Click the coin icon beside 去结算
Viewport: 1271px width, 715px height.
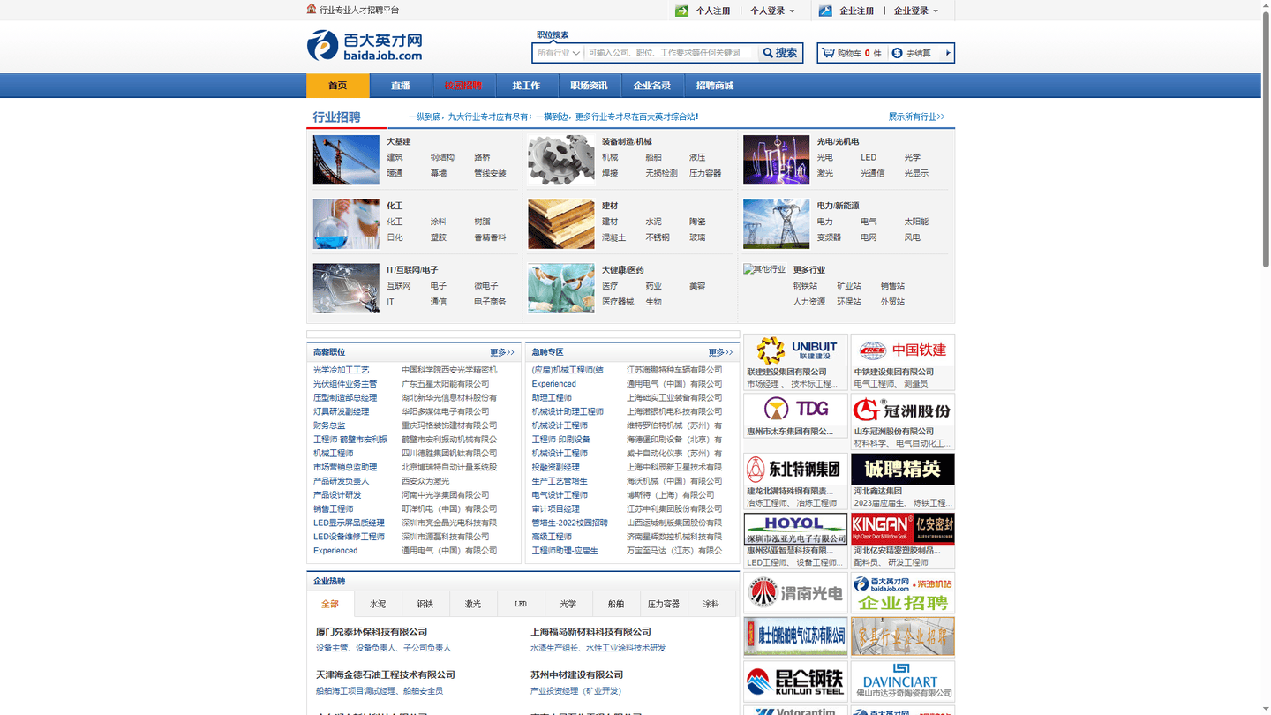(897, 53)
